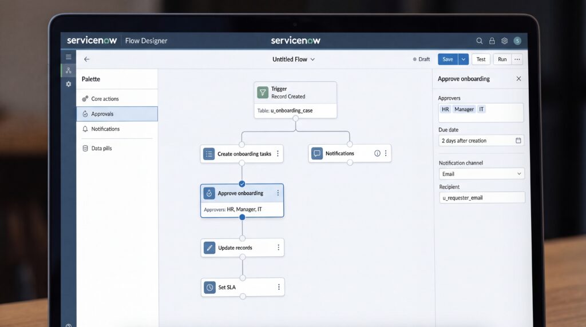The width and height of the screenshot is (586, 327).
Task: Toggle the hamburger menu in sidebar
Action: [x=69, y=57]
